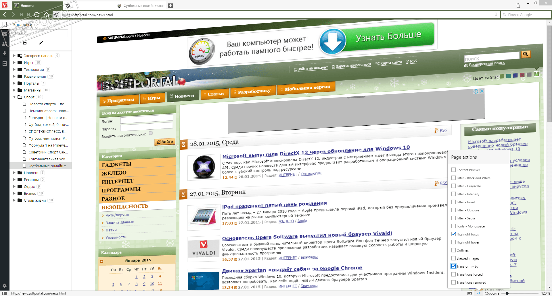Open the Microsoft DirectX 12 news article
The image size is (552, 296).
(x=316, y=152)
